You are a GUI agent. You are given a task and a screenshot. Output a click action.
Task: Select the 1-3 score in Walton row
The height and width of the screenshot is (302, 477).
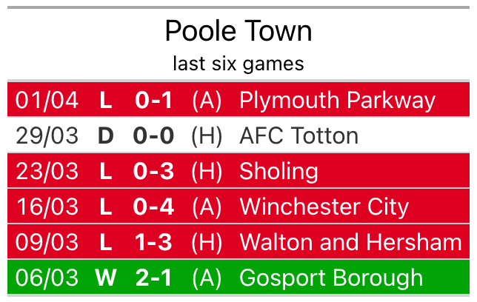(x=153, y=242)
